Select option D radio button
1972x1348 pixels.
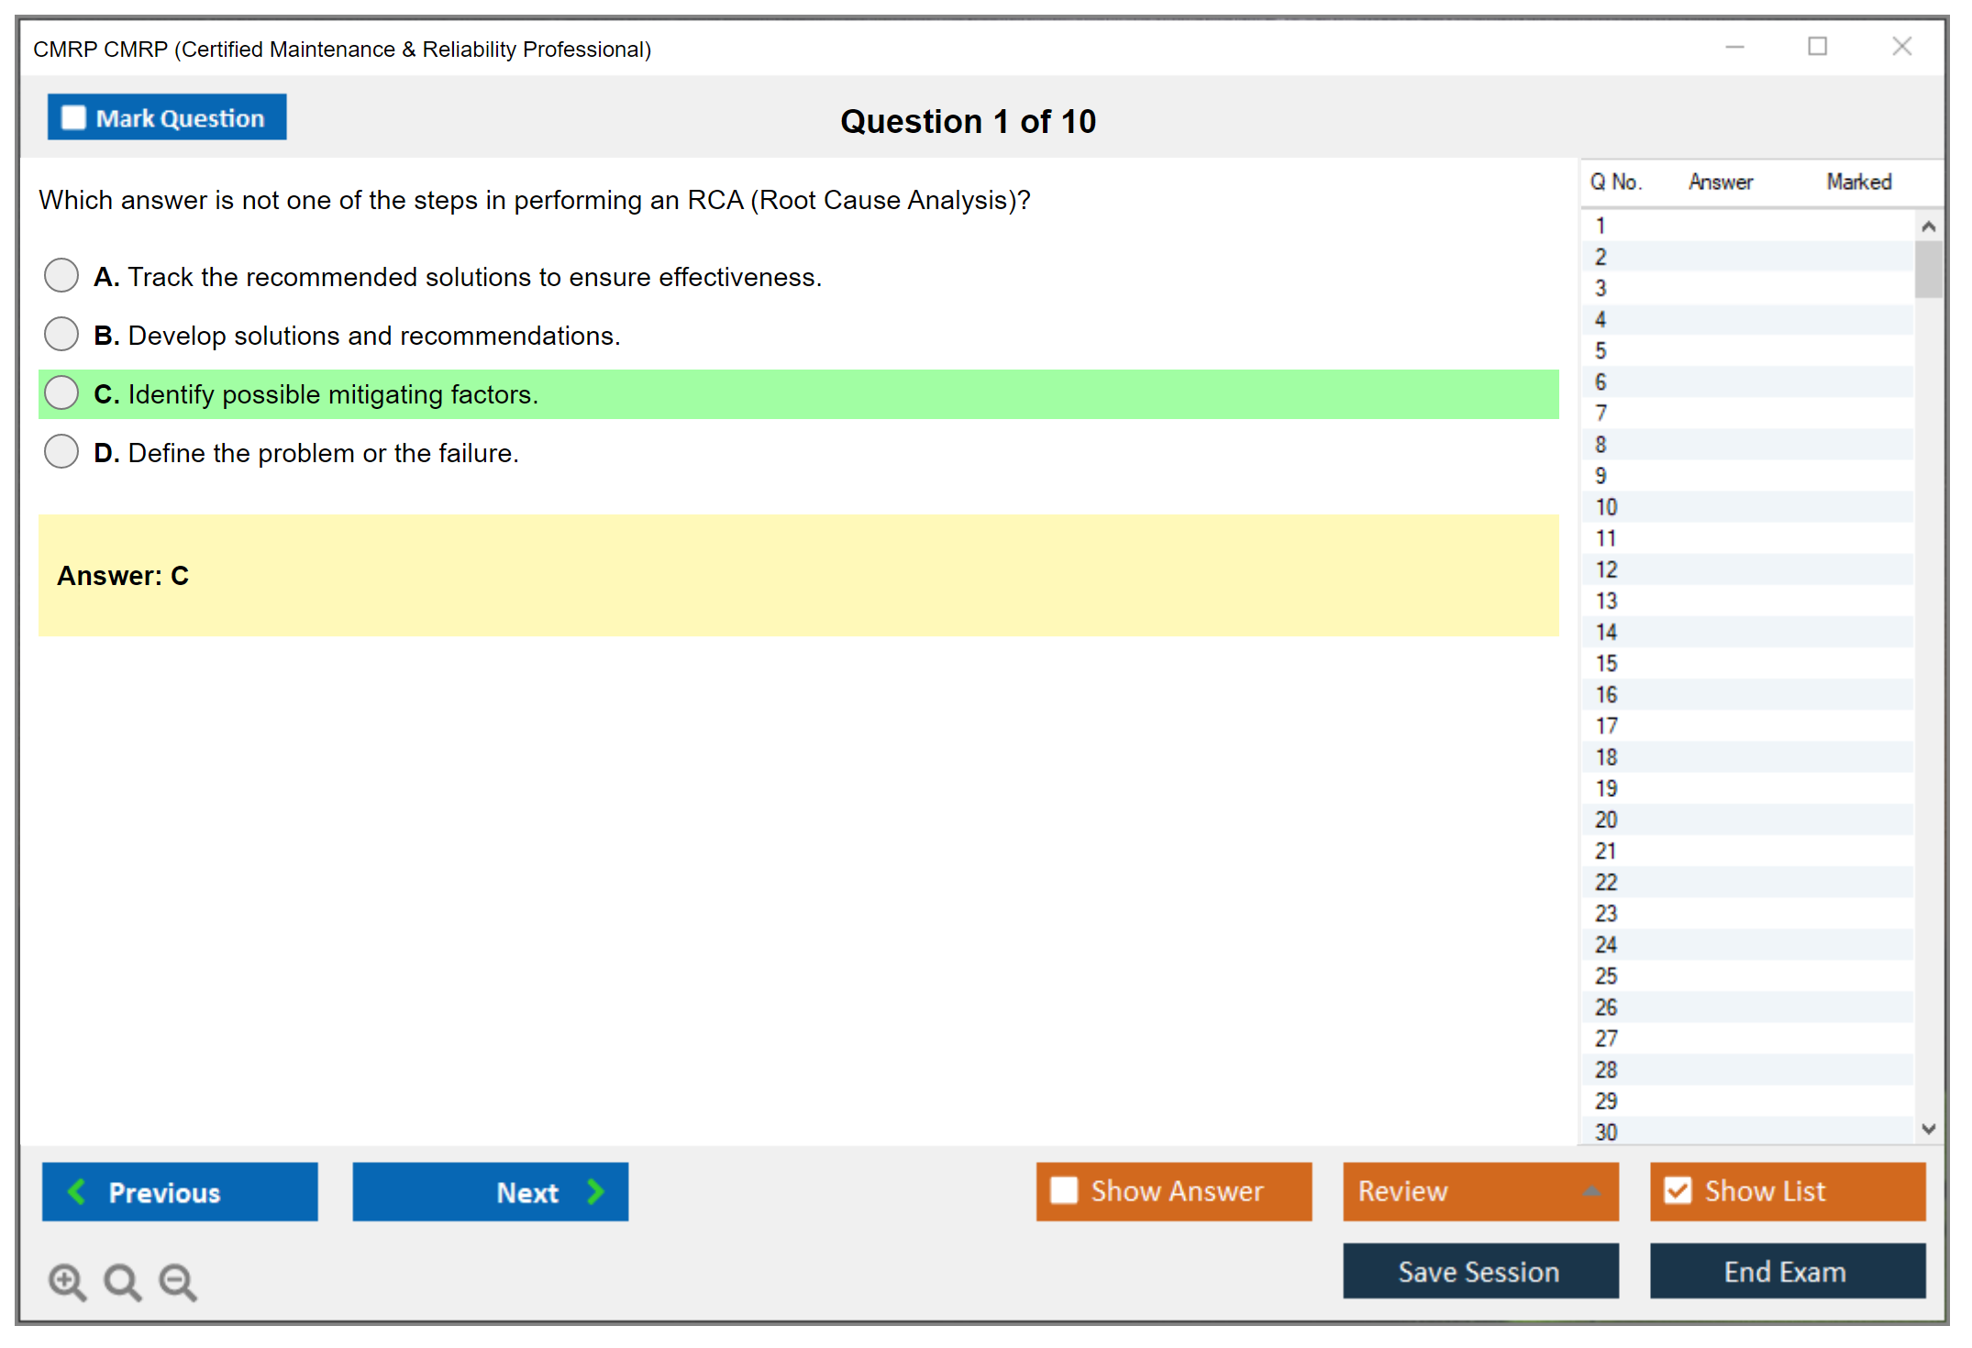[x=61, y=452]
